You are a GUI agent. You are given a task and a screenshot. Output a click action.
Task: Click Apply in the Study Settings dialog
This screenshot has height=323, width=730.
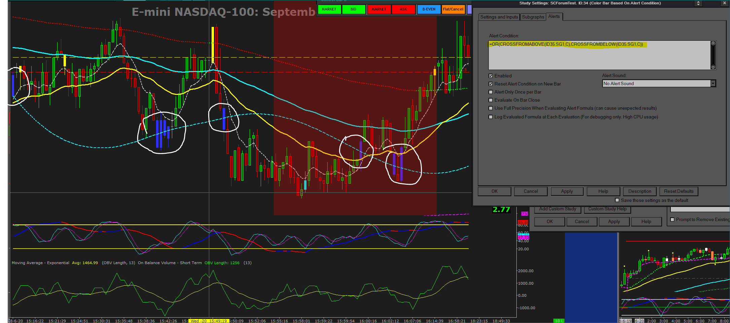click(567, 191)
